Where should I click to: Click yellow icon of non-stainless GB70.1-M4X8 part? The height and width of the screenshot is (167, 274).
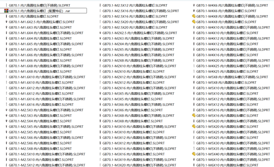194,22
